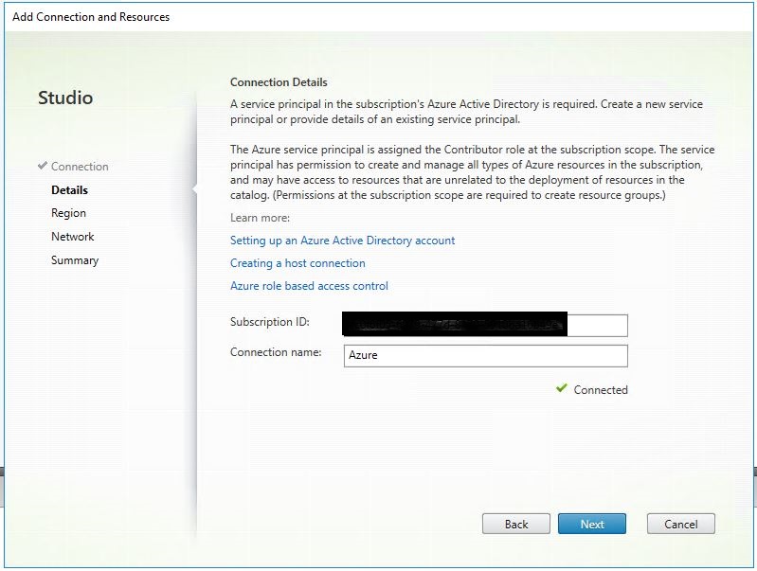
Task: Open the Summary step
Action: click(x=75, y=260)
